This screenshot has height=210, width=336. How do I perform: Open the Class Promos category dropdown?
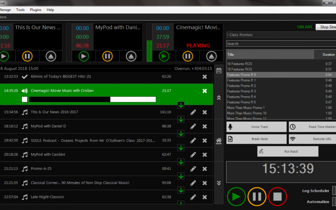(x=281, y=35)
